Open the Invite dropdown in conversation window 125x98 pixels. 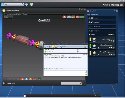63,47
